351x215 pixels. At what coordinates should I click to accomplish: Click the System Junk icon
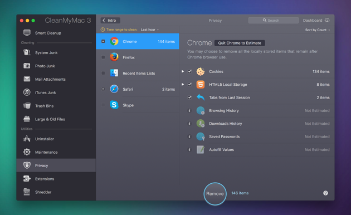pyautogui.click(x=27, y=52)
